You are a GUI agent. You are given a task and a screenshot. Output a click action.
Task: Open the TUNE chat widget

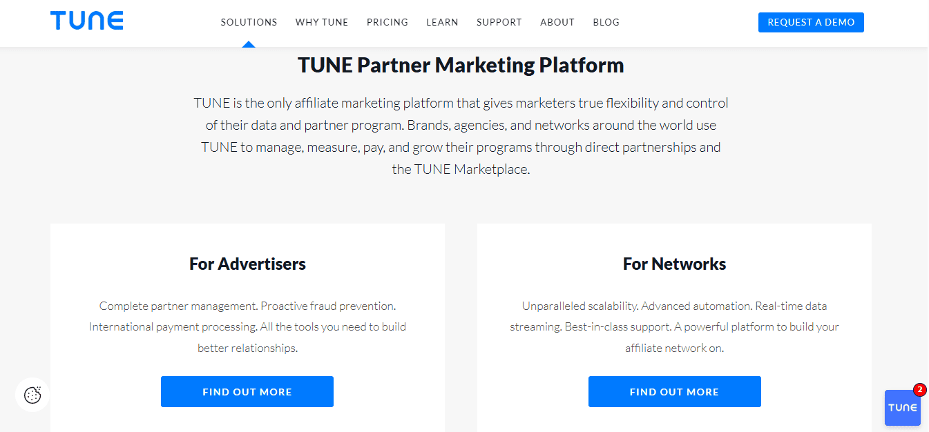[x=902, y=408]
